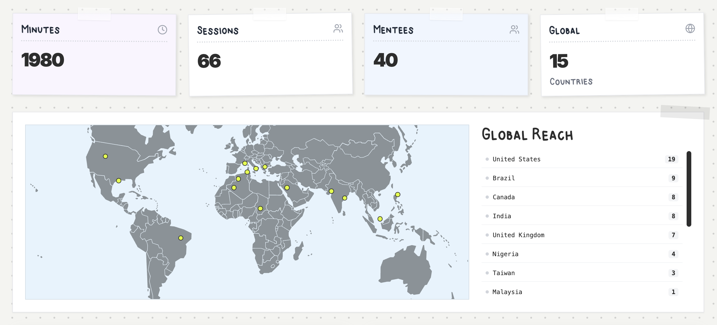
Task: Select Malaysia entry in country list
Action: 507,292
